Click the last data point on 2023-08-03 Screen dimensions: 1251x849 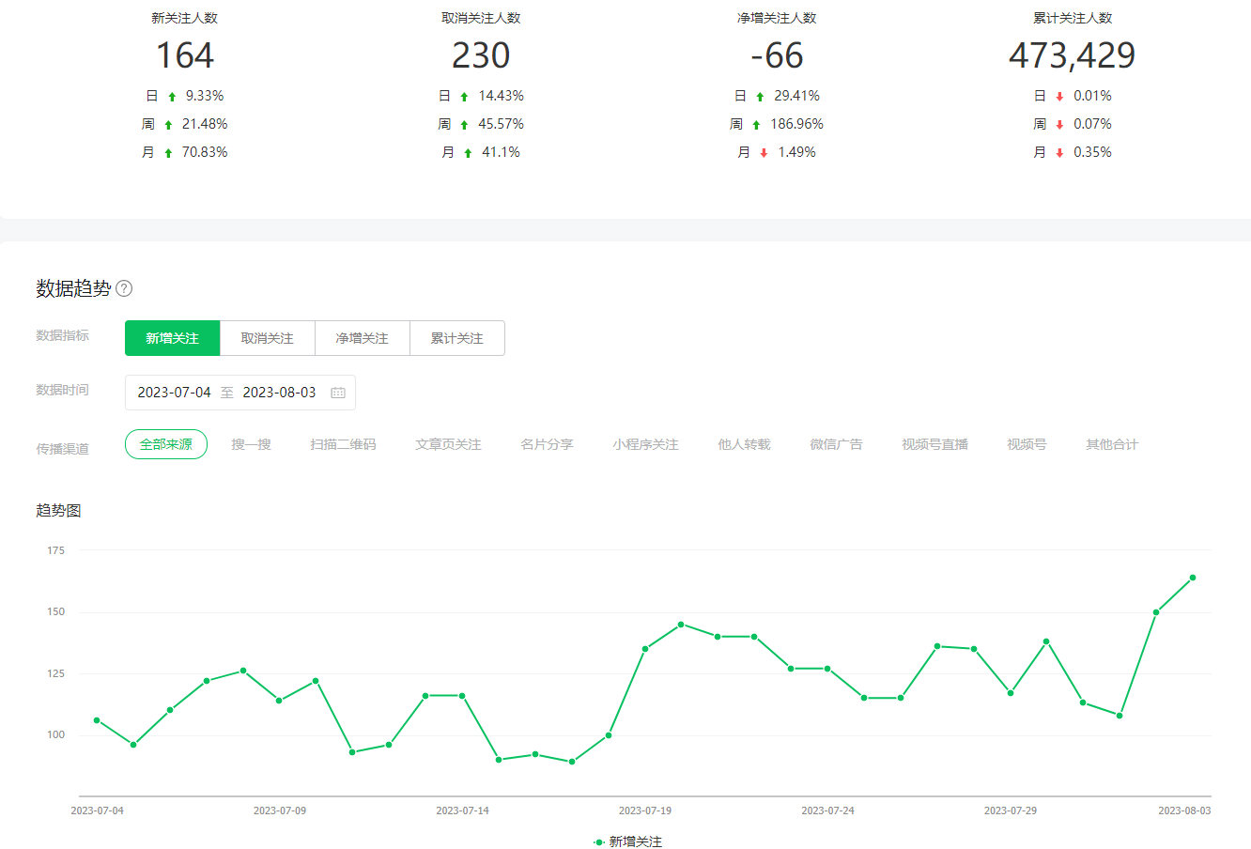tap(1193, 578)
